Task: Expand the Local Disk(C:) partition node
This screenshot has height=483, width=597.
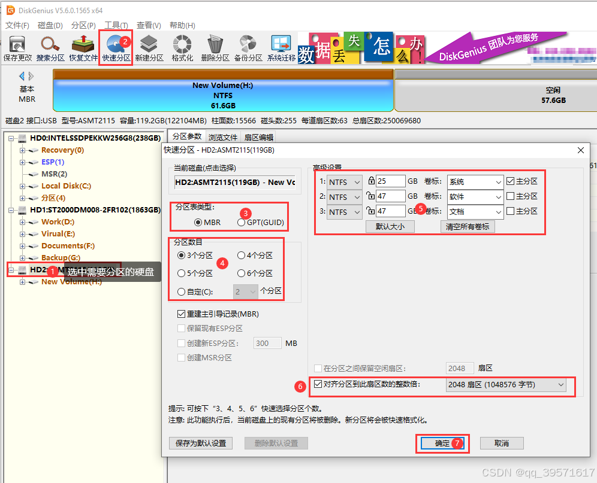Action: click(x=22, y=186)
